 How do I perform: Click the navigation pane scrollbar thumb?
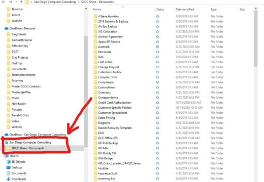click(86, 91)
